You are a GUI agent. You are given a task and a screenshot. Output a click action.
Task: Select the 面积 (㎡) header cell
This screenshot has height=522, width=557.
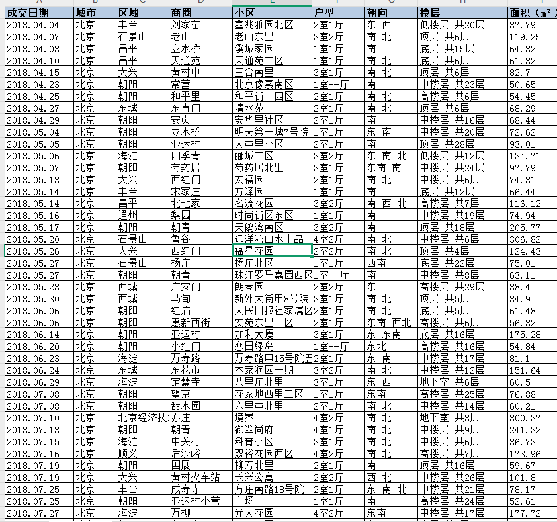[x=533, y=13]
